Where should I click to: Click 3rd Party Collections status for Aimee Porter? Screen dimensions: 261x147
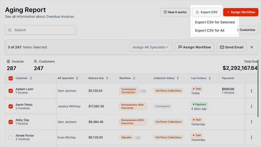click(168, 138)
